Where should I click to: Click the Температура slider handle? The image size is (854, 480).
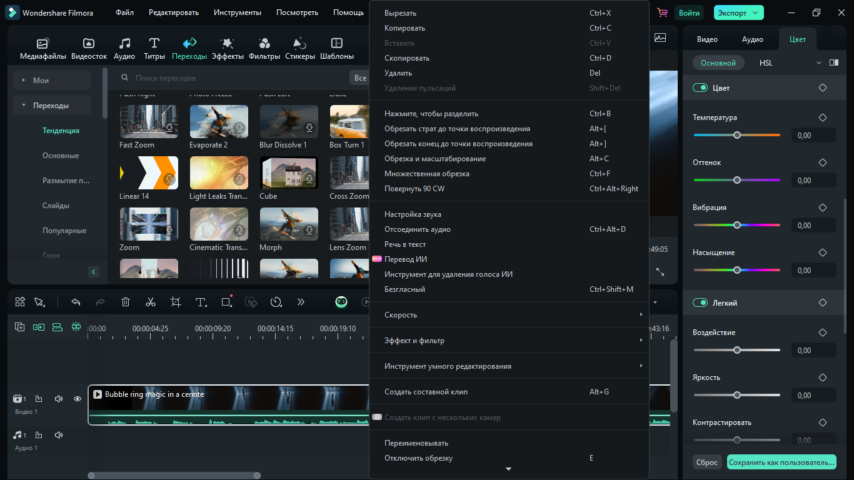click(737, 135)
